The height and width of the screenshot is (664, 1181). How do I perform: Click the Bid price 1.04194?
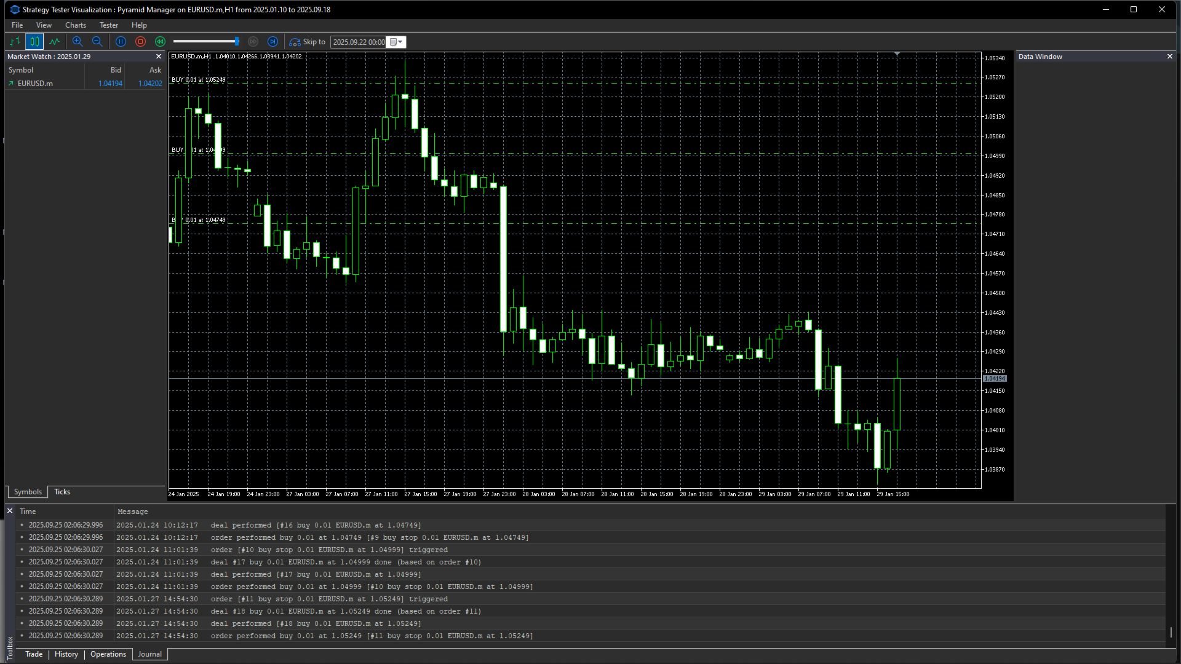pos(111,84)
